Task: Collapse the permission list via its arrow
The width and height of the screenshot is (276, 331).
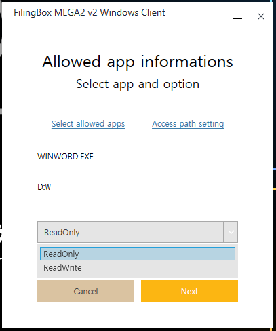Action: (231, 232)
